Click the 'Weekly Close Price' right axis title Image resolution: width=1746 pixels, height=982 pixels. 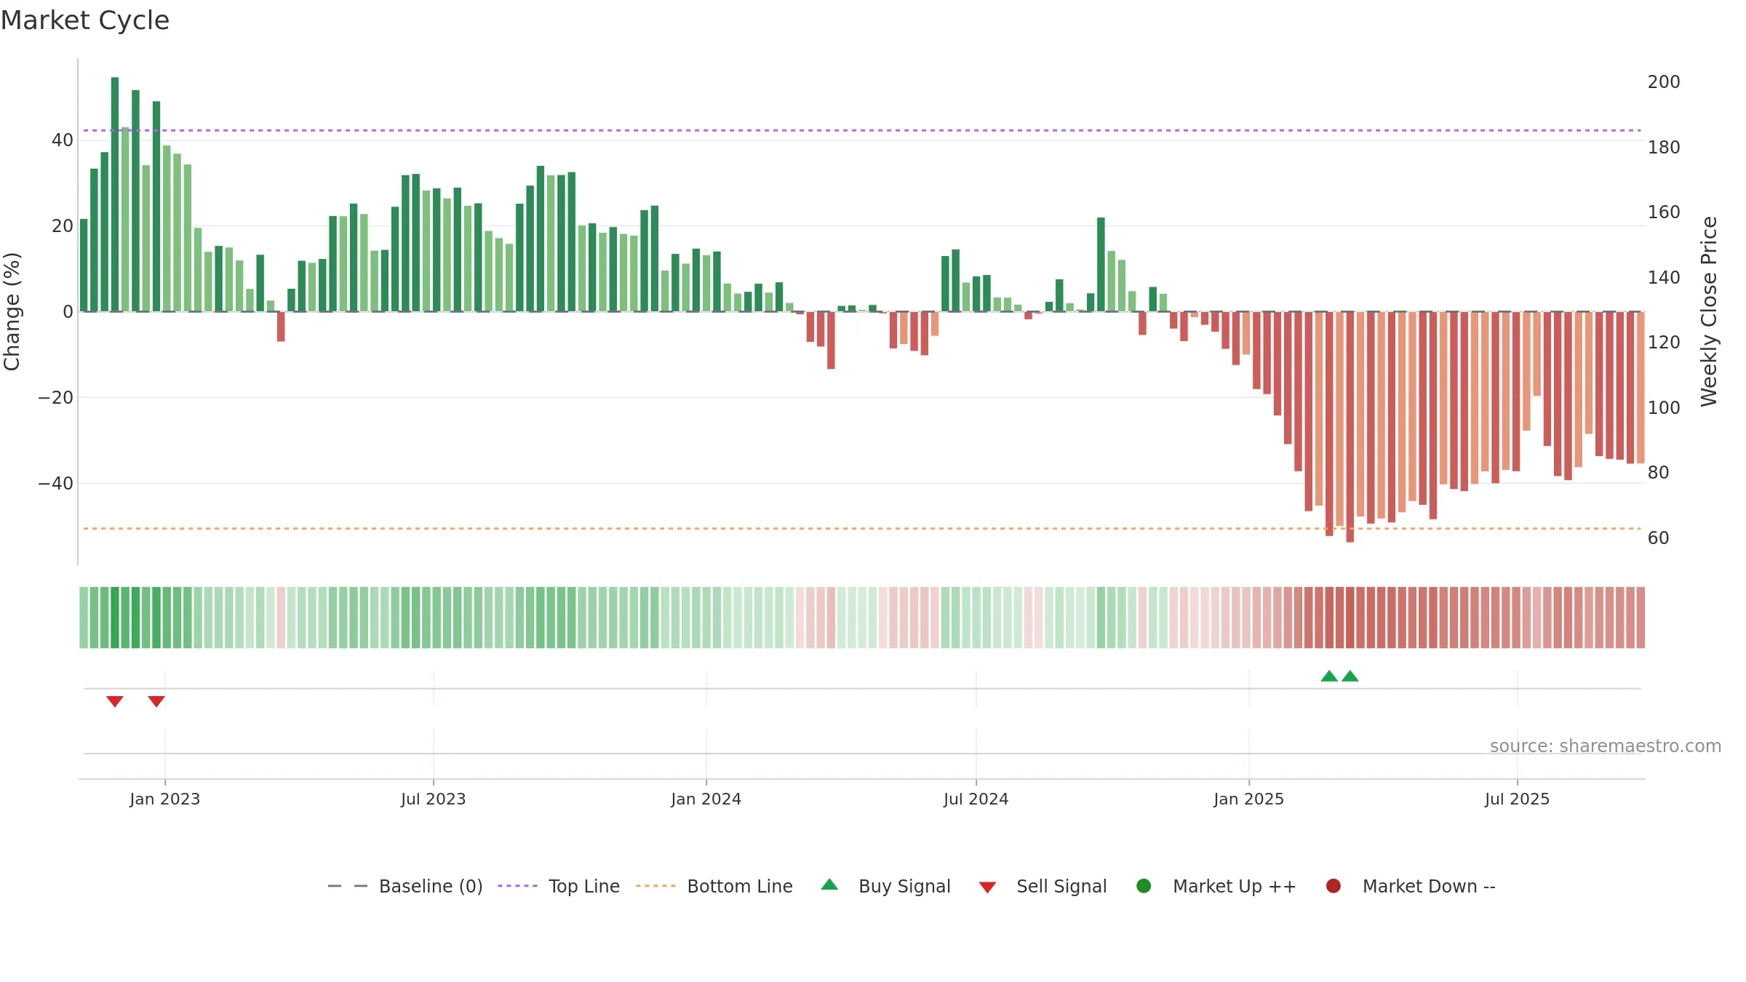(x=1709, y=311)
